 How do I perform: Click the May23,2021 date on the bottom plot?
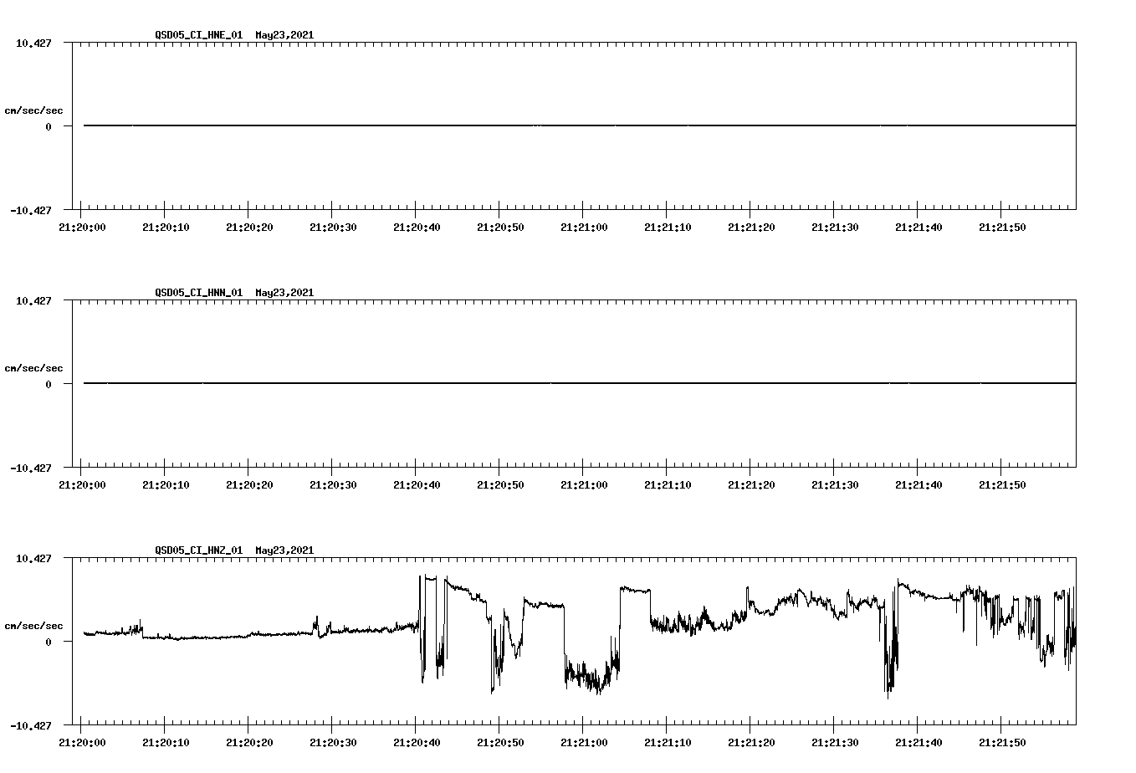click(x=284, y=550)
